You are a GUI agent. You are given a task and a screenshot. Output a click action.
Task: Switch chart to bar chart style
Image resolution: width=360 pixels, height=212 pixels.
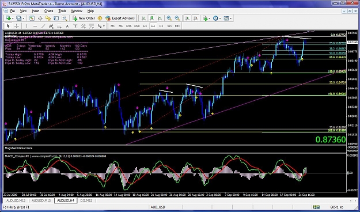143,18
